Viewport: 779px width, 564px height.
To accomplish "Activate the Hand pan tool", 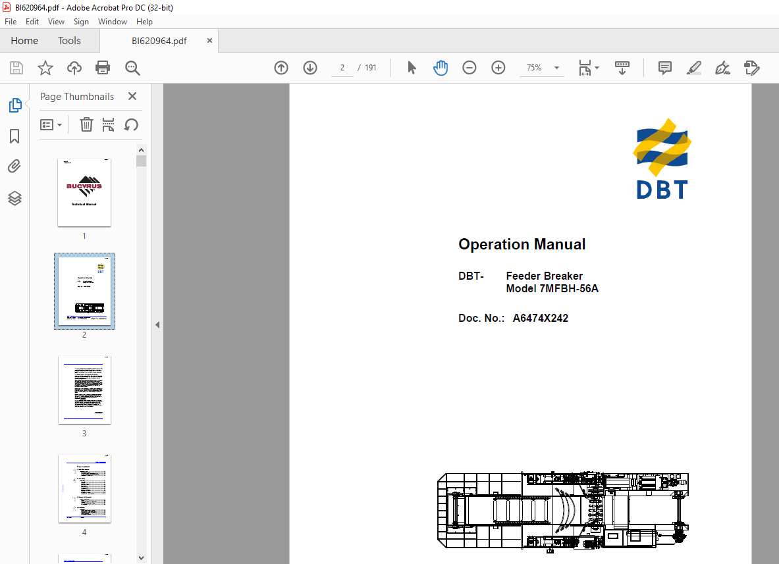I will coord(440,68).
